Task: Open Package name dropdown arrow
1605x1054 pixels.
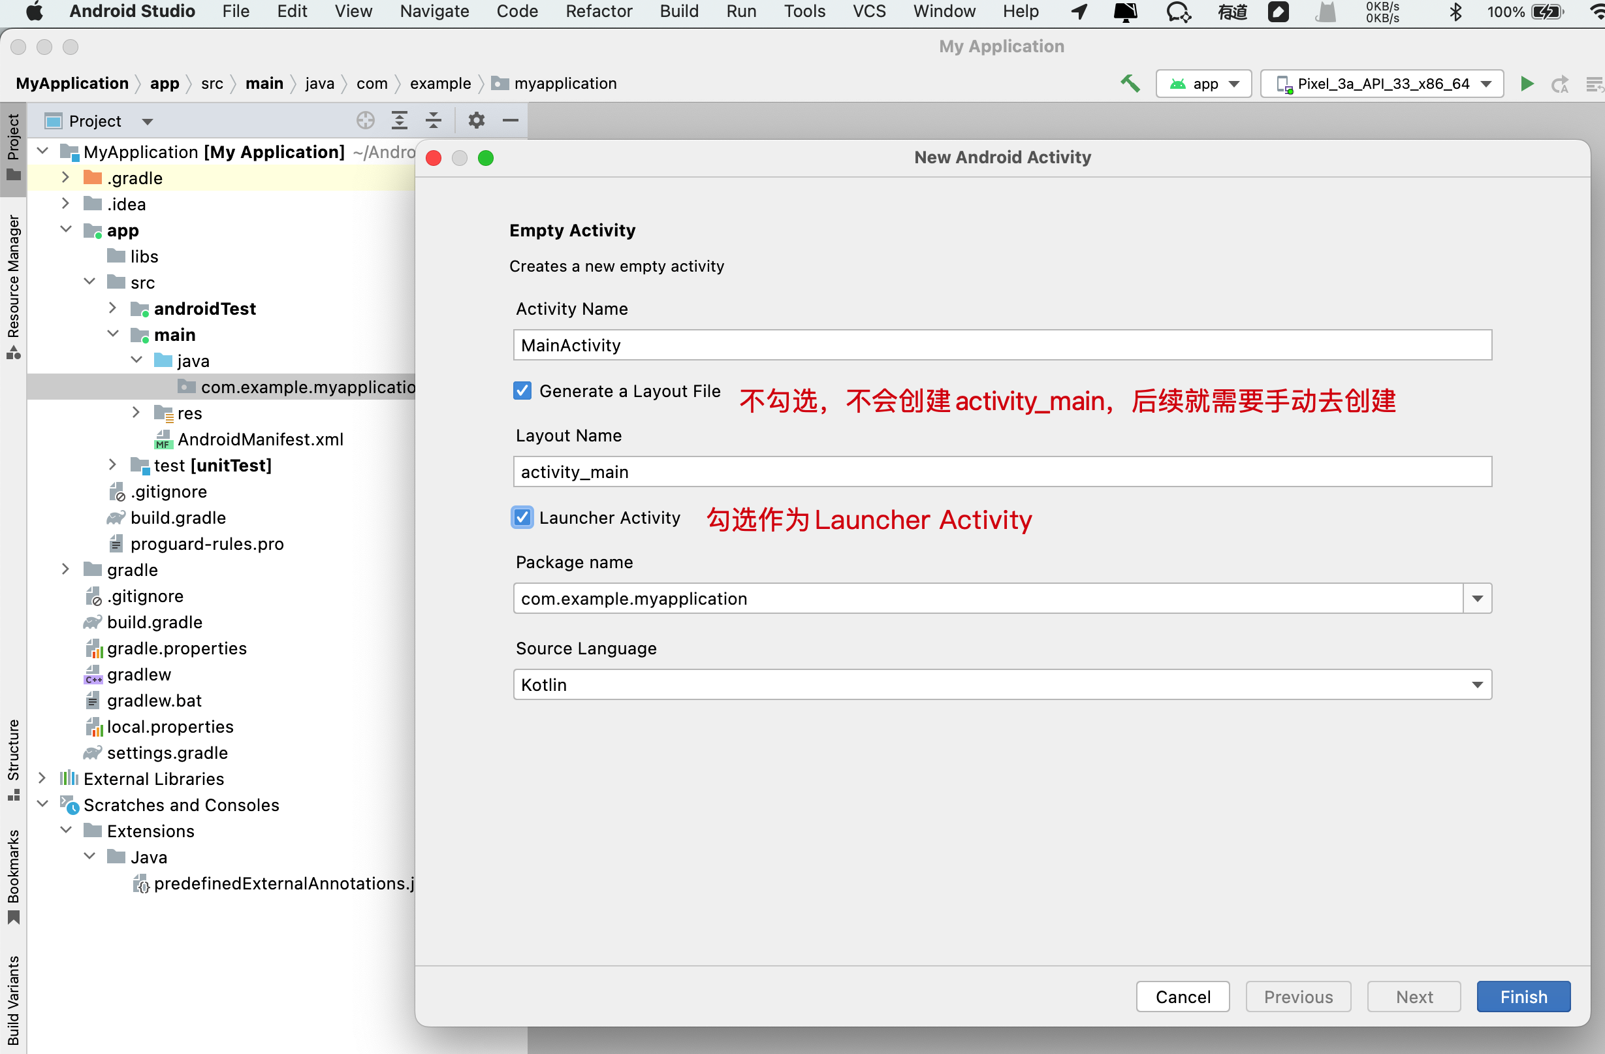Action: pos(1478,599)
